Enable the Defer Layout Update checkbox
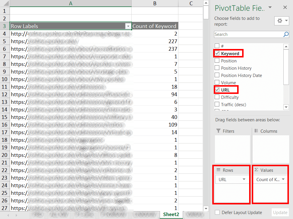The image size is (293, 219). click(x=217, y=213)
